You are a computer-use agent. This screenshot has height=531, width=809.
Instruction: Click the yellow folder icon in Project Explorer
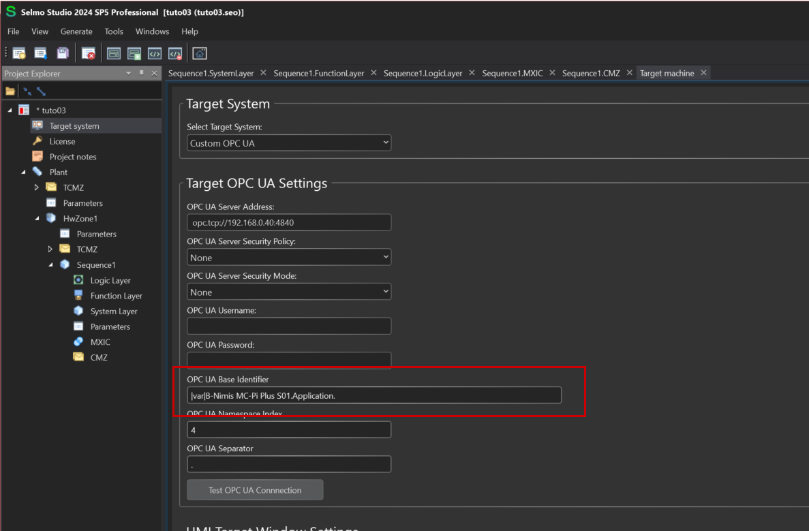click(10, 91)
